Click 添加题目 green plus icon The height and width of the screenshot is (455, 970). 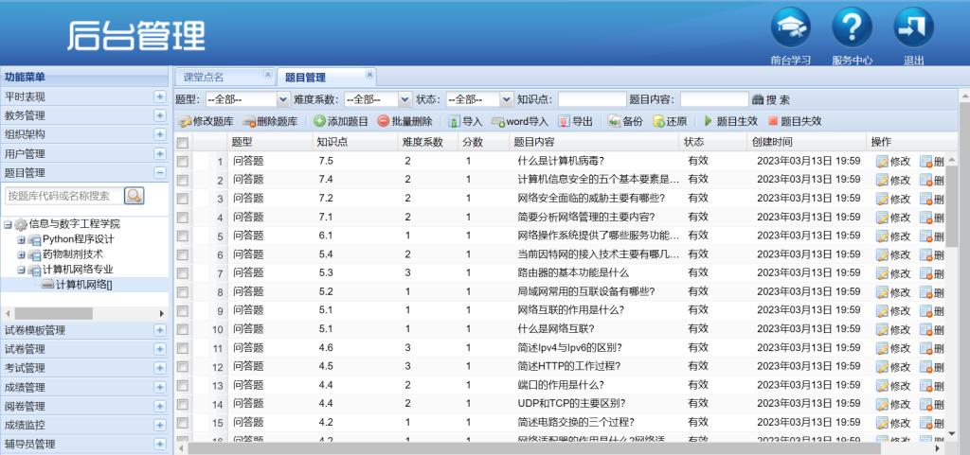click(x=320, y=121)
